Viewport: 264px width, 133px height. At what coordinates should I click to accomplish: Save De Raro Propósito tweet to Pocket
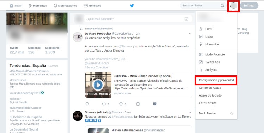(155, 104)
